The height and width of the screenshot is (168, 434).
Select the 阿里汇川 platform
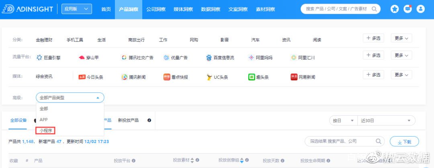pyautogui.click(x=303, y=58)
